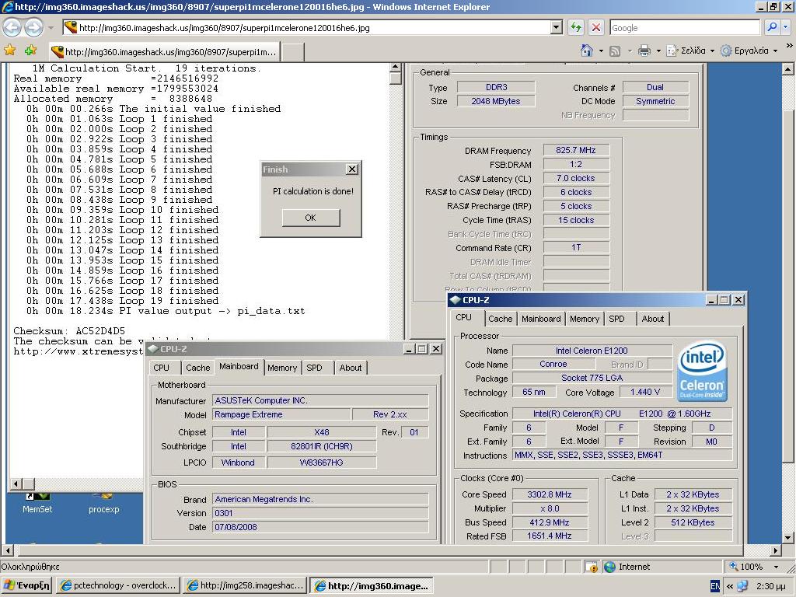796x597 pixels.
Task: Click the Rampage Extreme model field
Action: pyautogui.click(x=281, y=414)
